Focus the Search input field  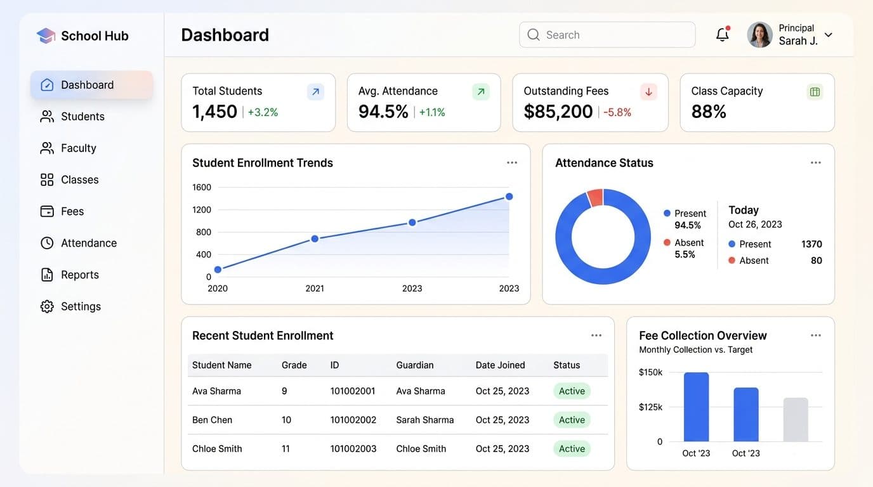[607, 35]
